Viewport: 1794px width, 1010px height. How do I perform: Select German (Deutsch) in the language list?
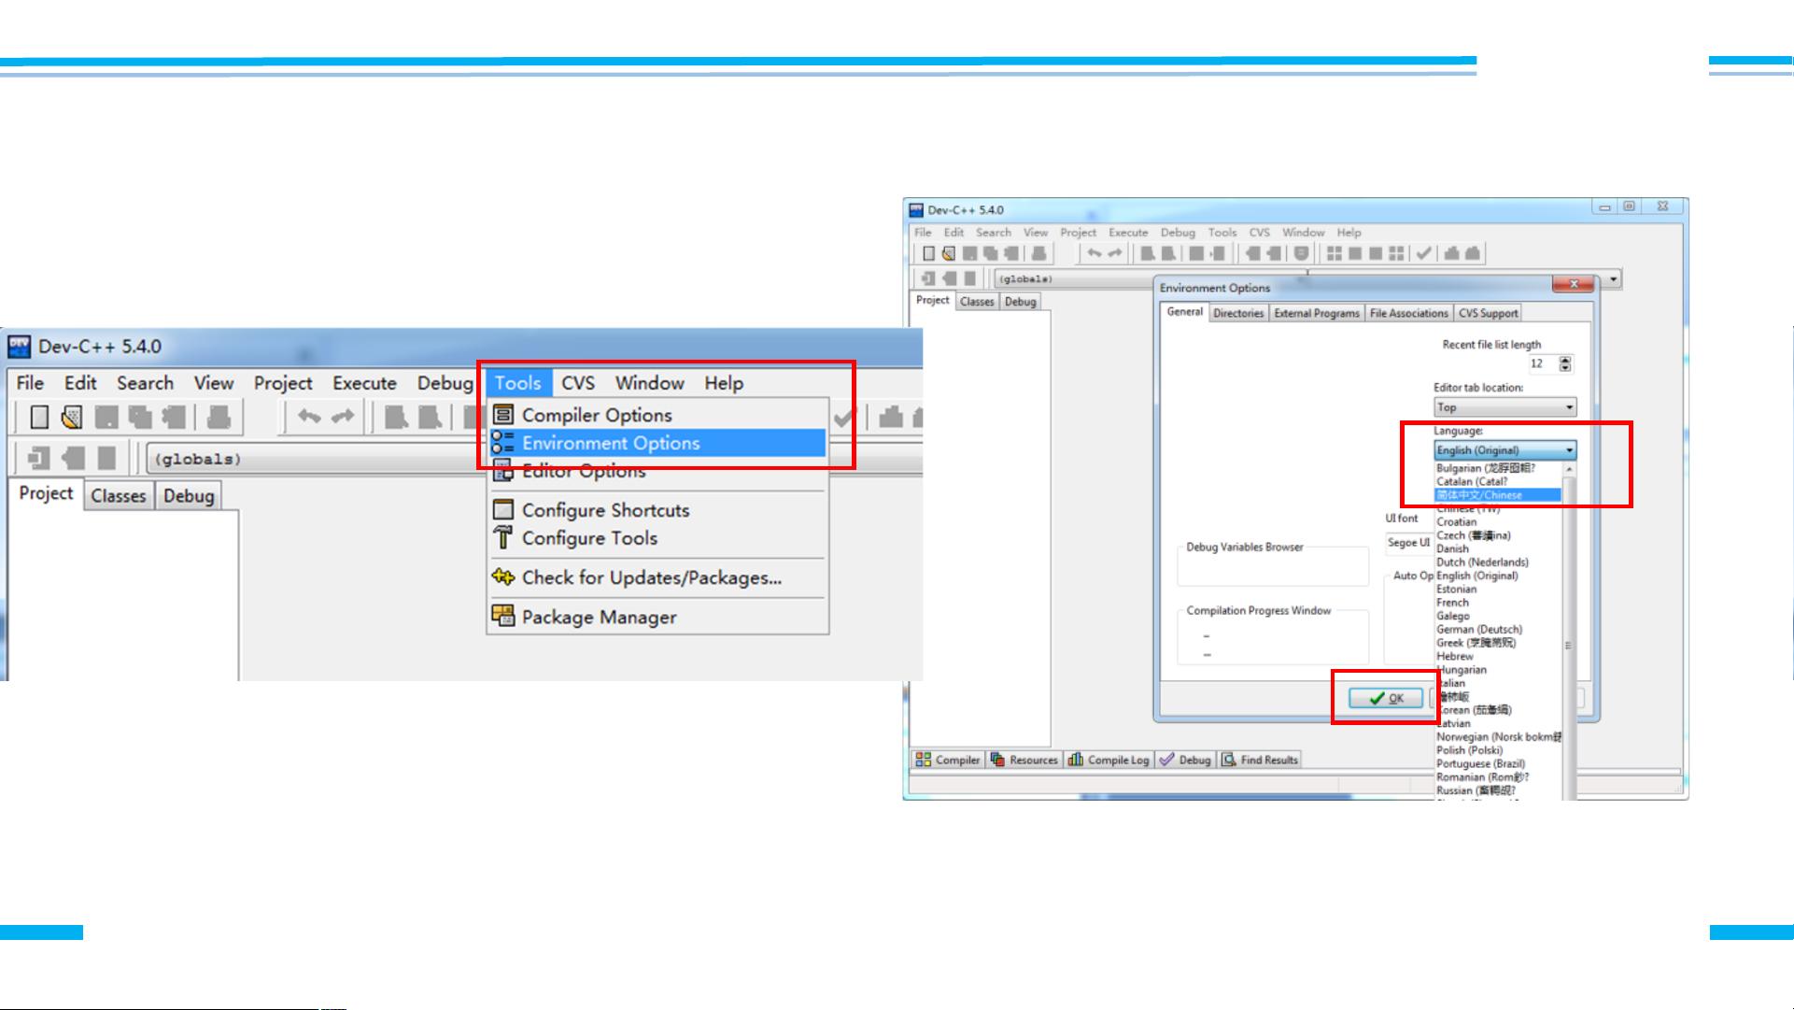click(x=1498, y=630)
